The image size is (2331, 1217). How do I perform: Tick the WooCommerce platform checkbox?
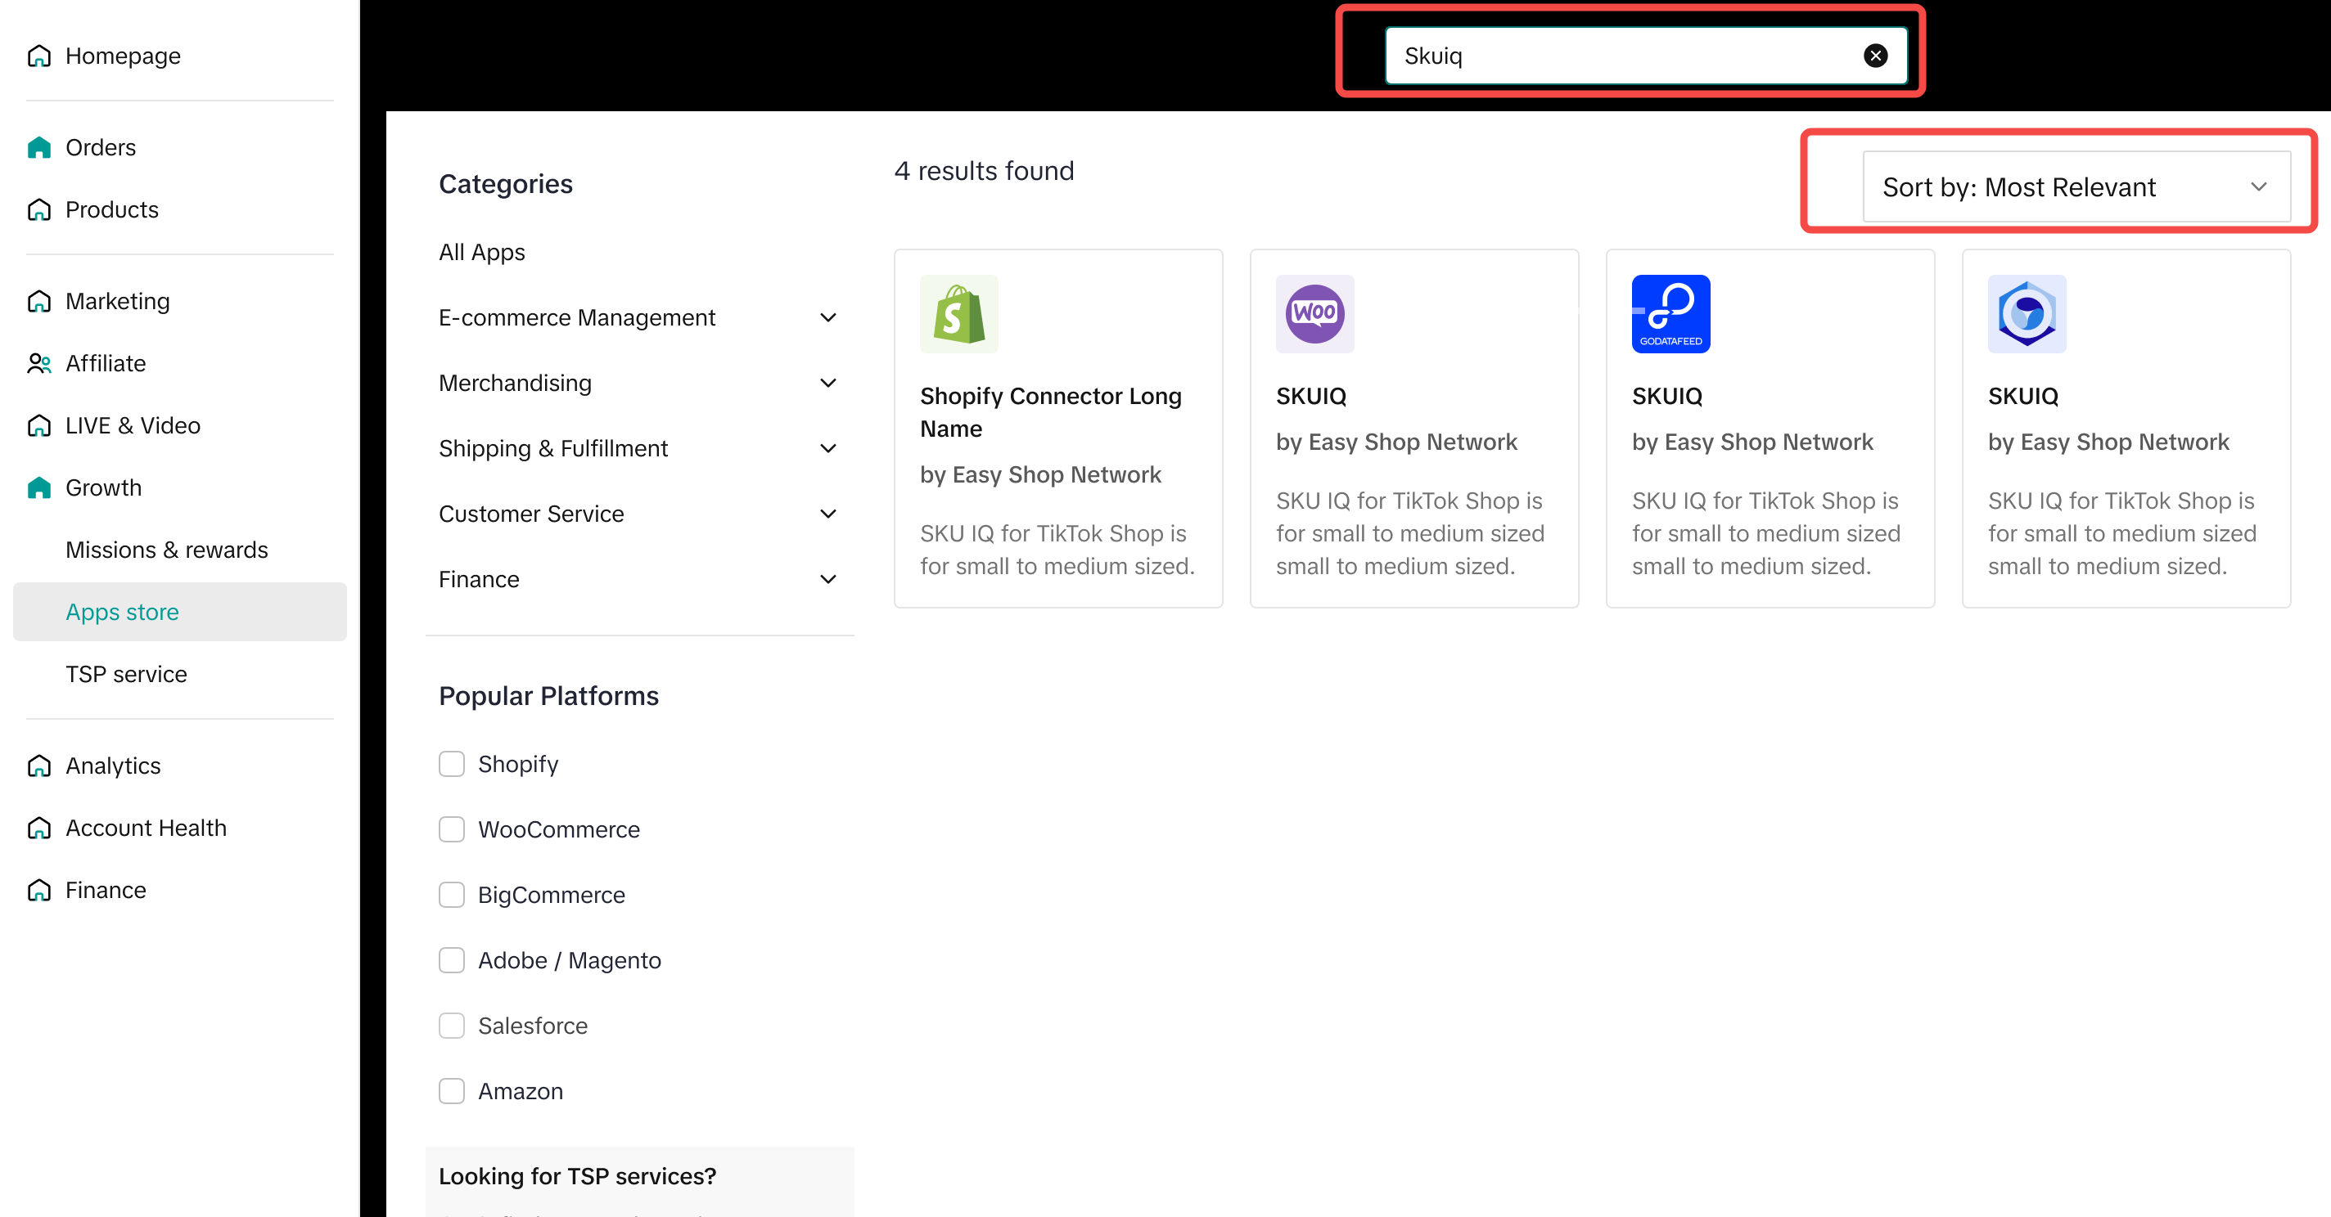(x=452, y=829)
